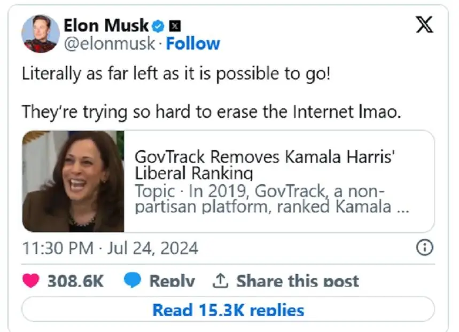Click the blue reply speech bubble icon
Image resolution: width=459 pixels, height=332 pixels.
133,280
